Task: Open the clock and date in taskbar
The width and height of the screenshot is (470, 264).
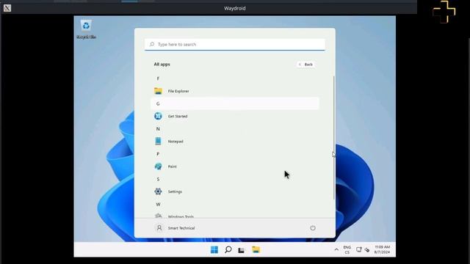Action: tap(382, 249)
